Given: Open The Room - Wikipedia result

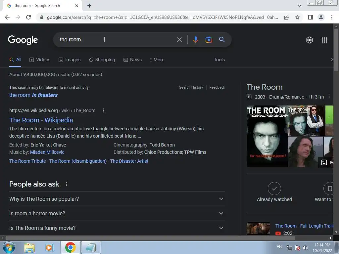Looking at the screenshot, I should [x=41, y=120].
